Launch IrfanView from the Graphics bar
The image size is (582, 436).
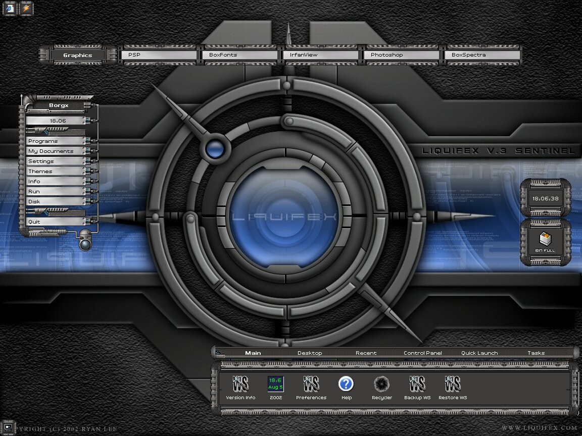(320, 54)
